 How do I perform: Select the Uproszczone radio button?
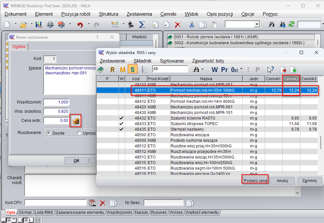pyautogui.click(x=79, y=133)
